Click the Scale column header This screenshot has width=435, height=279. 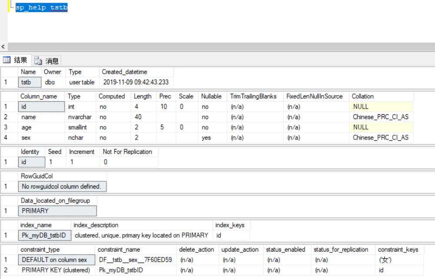187,96
